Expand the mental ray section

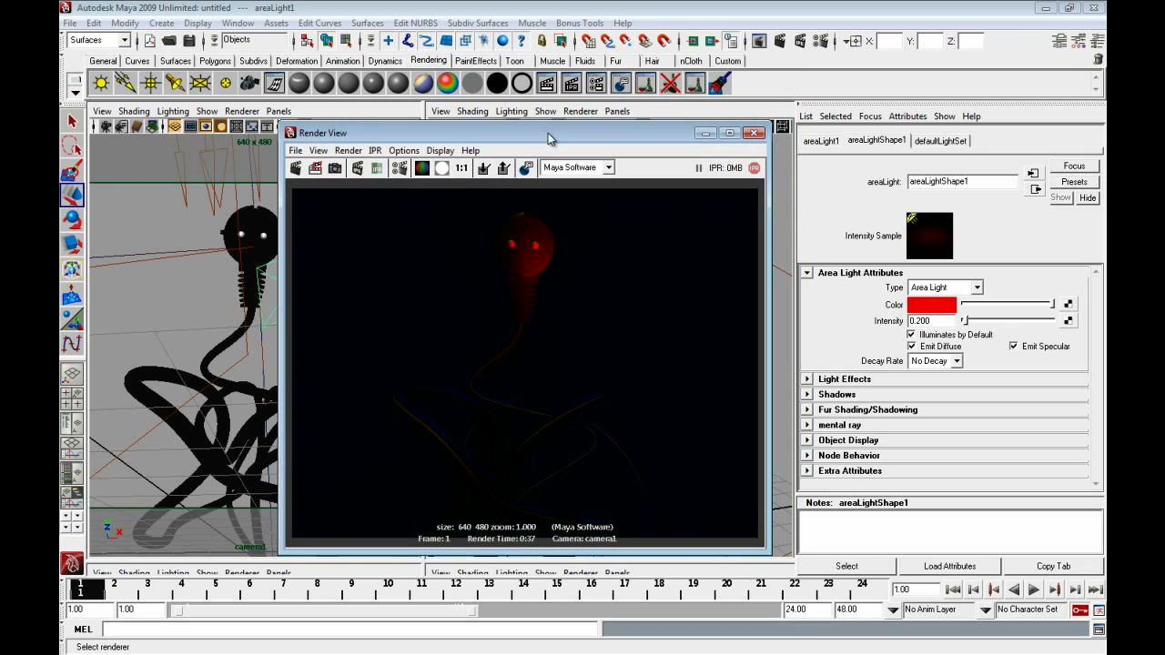807,425
